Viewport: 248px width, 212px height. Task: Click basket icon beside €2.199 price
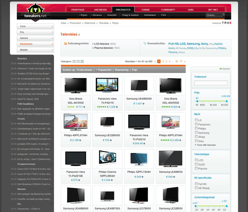80,140
